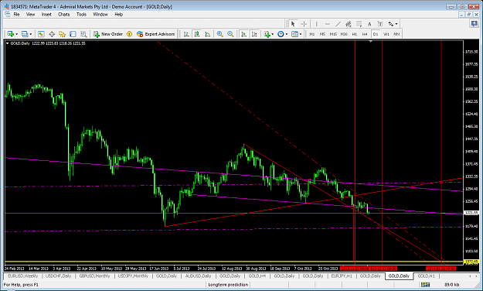Launch MetaEditor yellow diamond icon

point(129,34)
